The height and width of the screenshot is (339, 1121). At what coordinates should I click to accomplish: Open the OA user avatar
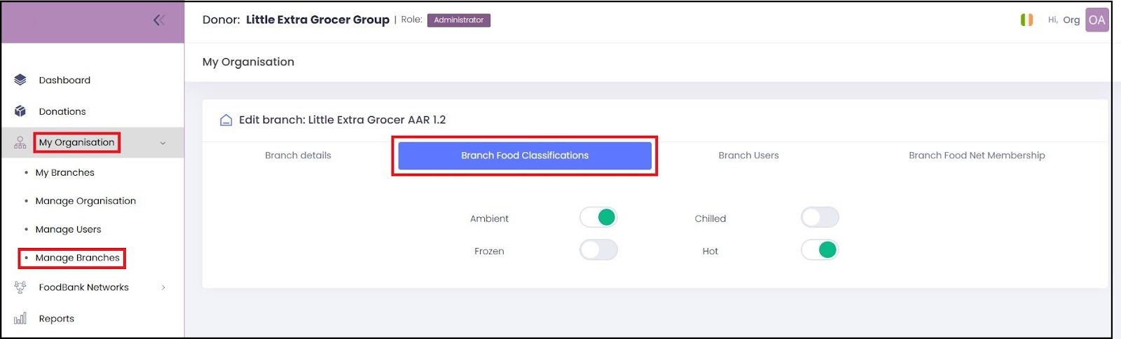[1097, 20]
